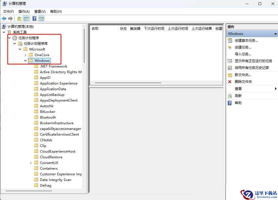The image size is (278, 200).
Task: Click the 状态 column header
Action: [x=123, y=29]
